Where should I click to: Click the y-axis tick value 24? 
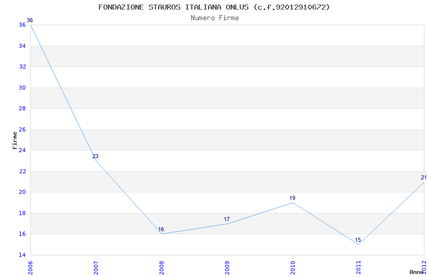tap(22, 150)
